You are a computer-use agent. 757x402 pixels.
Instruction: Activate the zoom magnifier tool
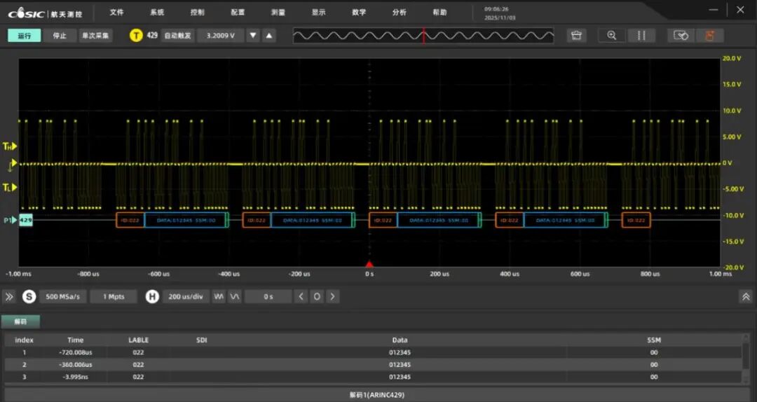(612, 36)
